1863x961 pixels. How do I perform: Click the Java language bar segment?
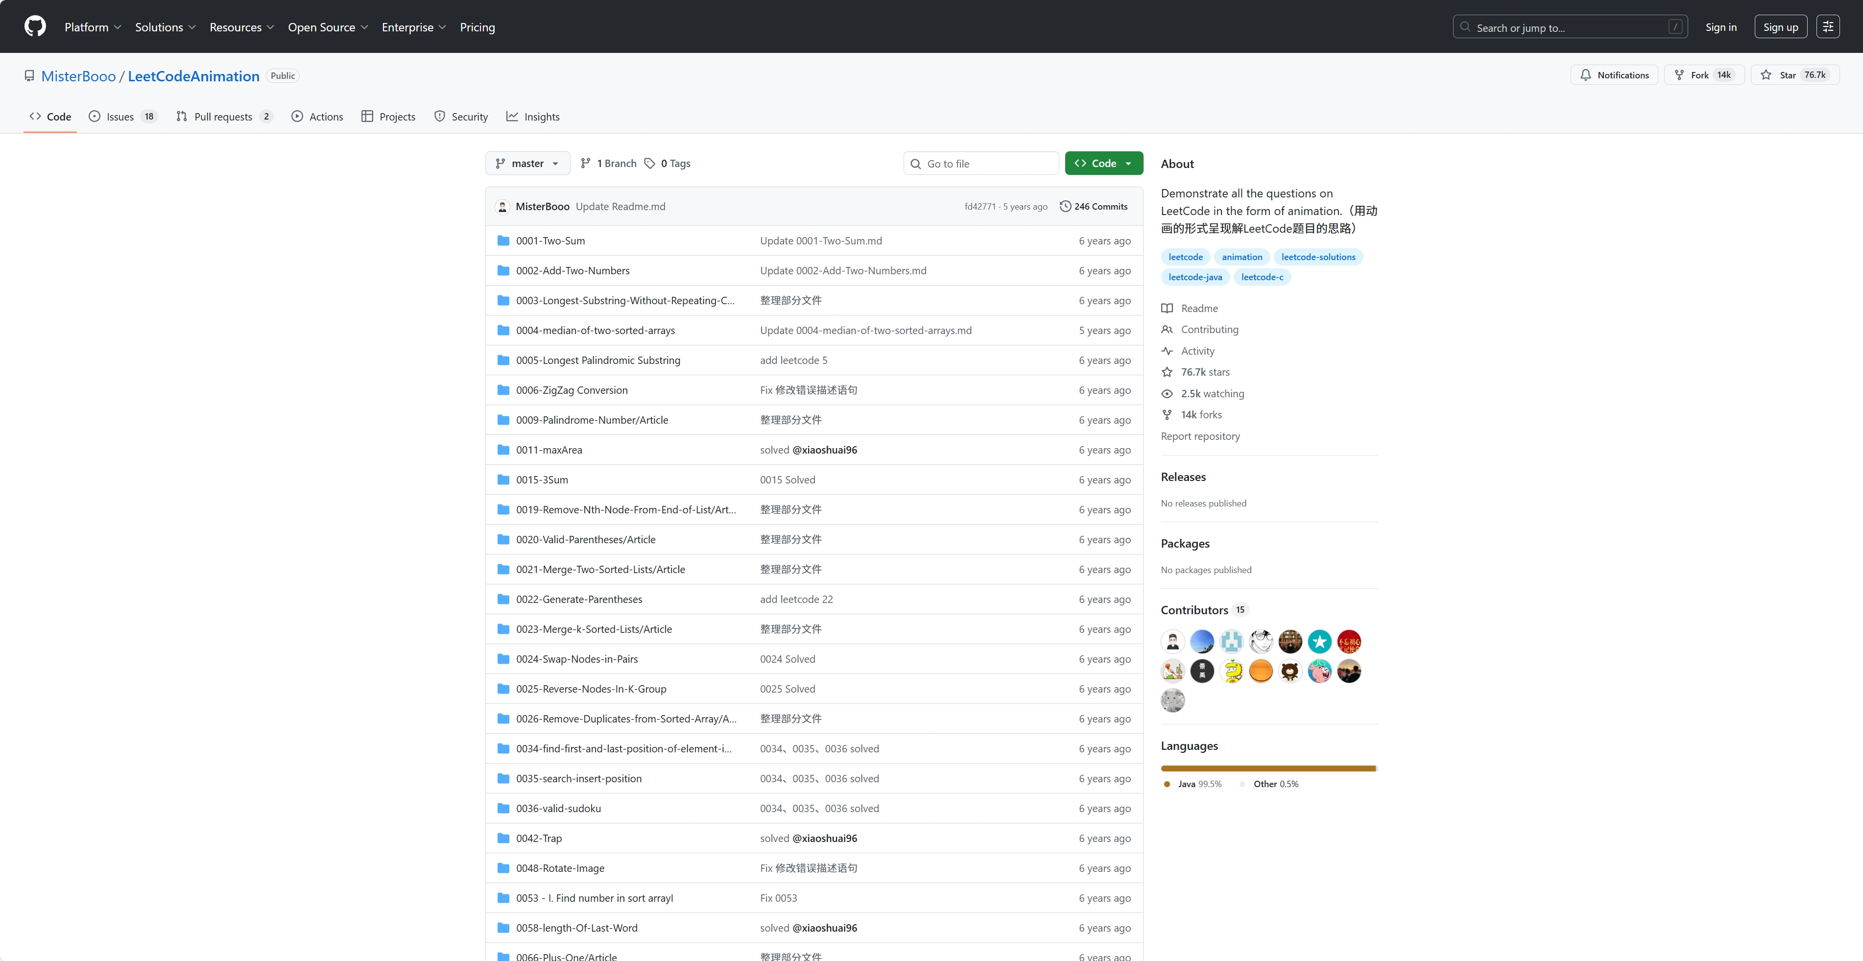[x=1268, y=768]
